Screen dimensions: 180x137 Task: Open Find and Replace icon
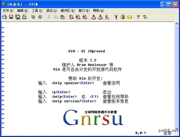click(71, 17)
